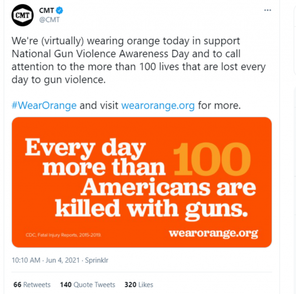Open the #WearOrange hashtag
This screenshot has height=294, width=296.
[44, 105]
